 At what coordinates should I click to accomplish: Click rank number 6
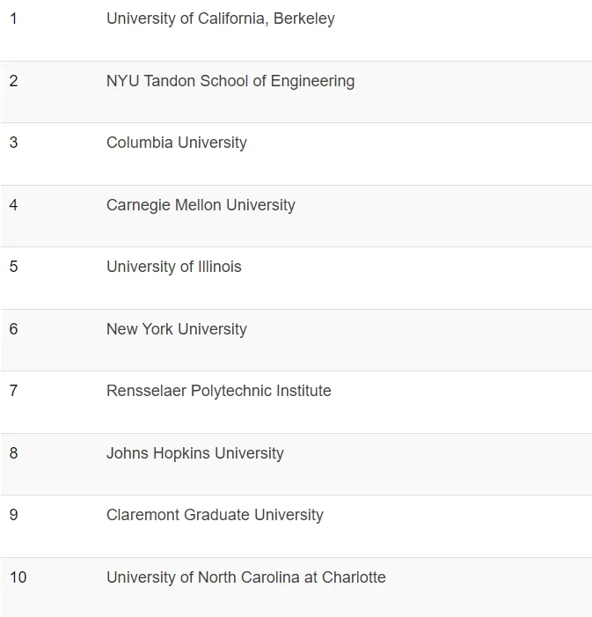[14, 329]
